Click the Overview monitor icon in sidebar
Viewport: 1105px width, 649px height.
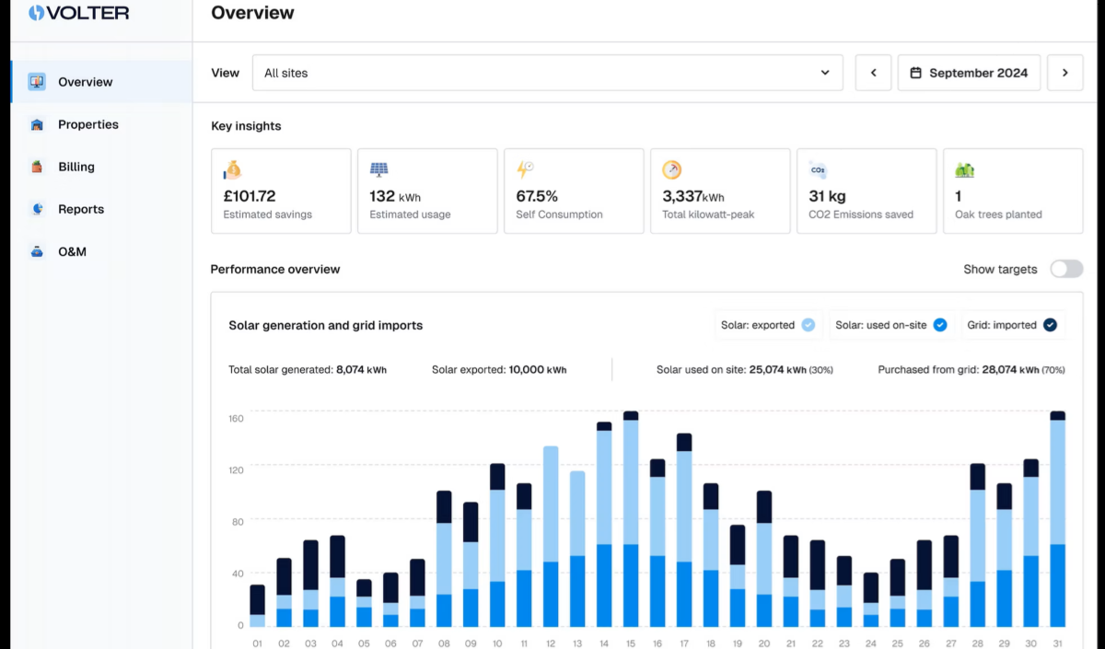(x=37, y=82)
